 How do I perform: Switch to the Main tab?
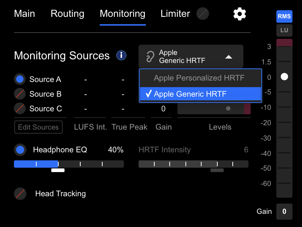click(25, 14)
